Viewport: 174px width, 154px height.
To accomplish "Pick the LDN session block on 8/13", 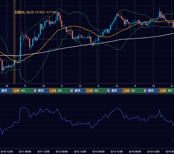I will 126,91.
